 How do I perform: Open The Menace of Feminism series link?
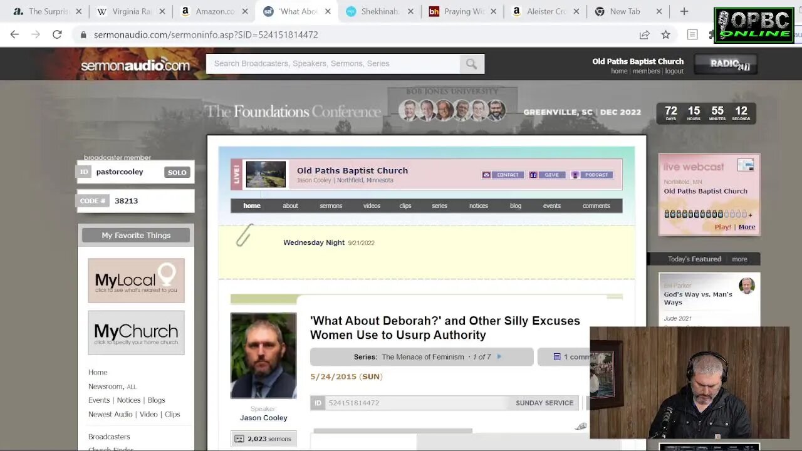pos(423,356)
